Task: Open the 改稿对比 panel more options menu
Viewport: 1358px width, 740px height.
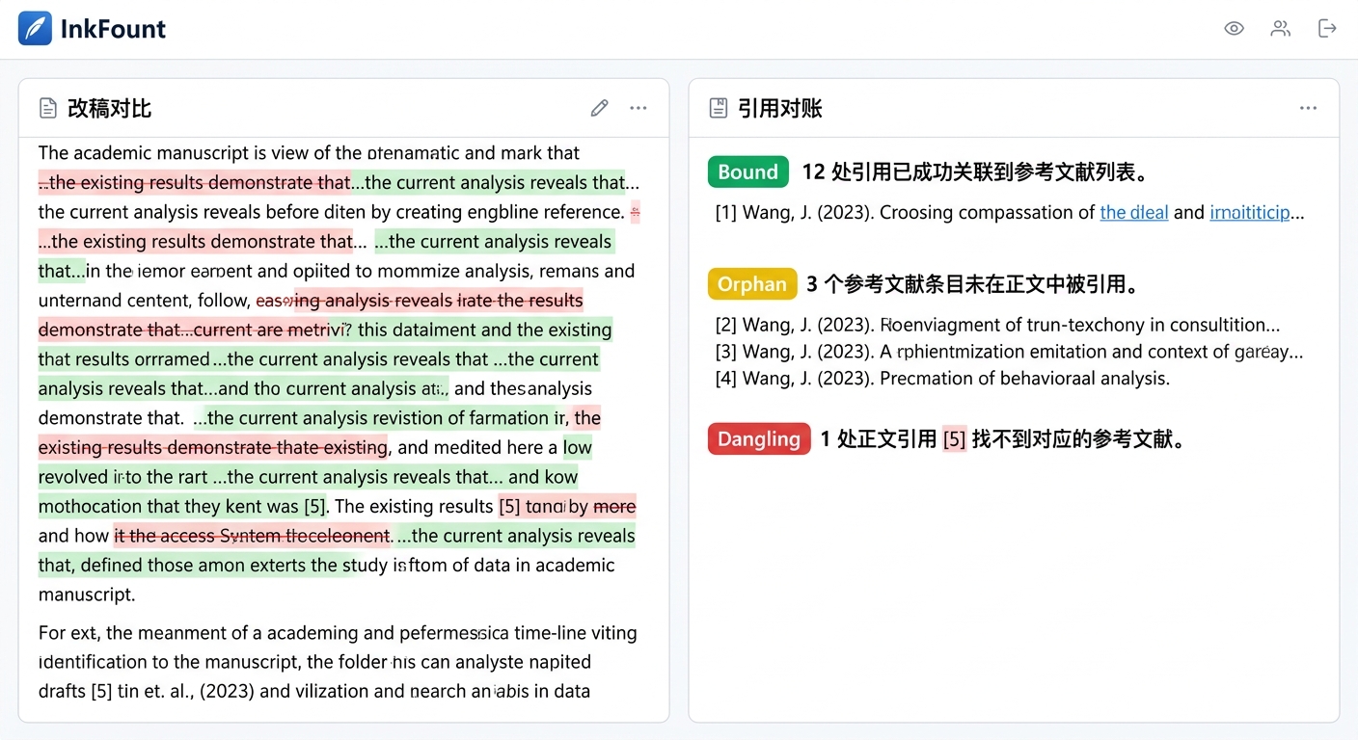Action: (x=638, y=108)
